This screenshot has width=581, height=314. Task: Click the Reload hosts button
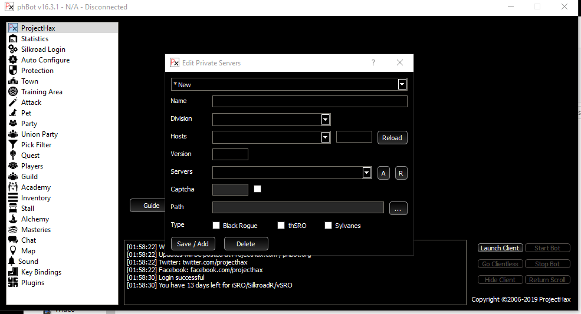coord(392,138)
